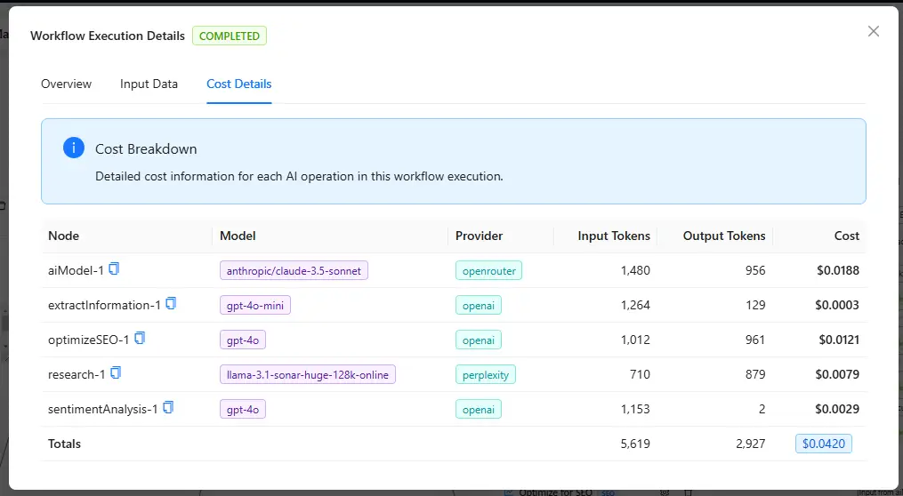Close the Workflow Execution Details dialog
The width and height of the screenshot is (903, 496).
(x=874, y=32)
